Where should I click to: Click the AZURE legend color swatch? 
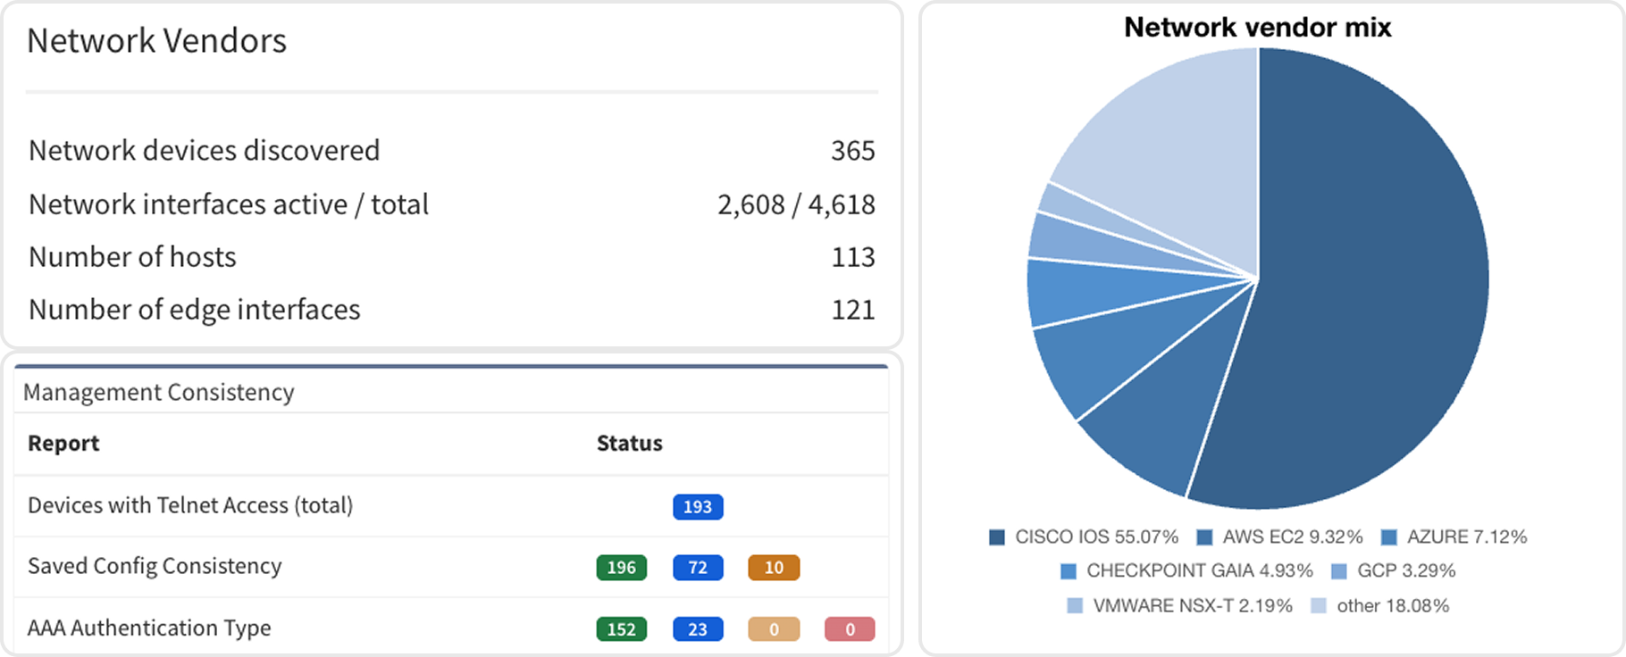coord(1388,537)
